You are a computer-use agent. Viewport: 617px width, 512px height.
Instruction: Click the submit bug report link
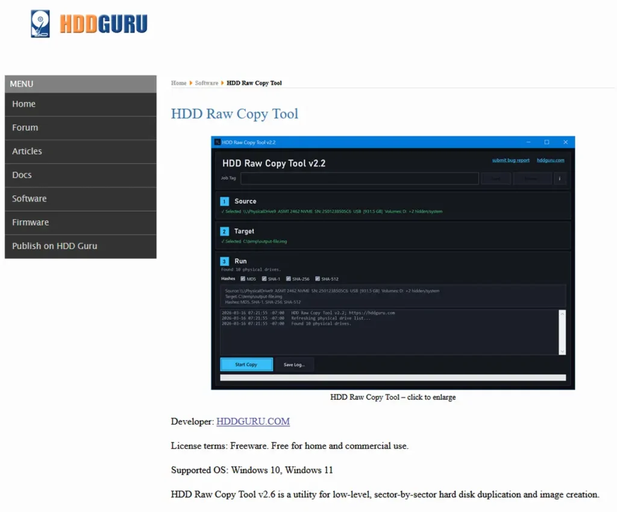pyautogui.click(x=510, y=160)
